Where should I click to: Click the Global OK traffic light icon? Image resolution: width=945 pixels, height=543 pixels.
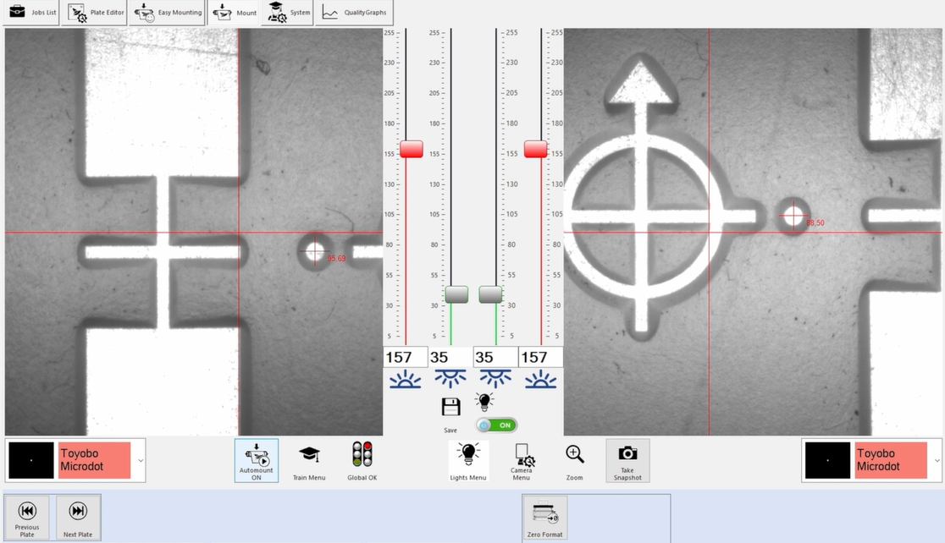click(362, 460)
